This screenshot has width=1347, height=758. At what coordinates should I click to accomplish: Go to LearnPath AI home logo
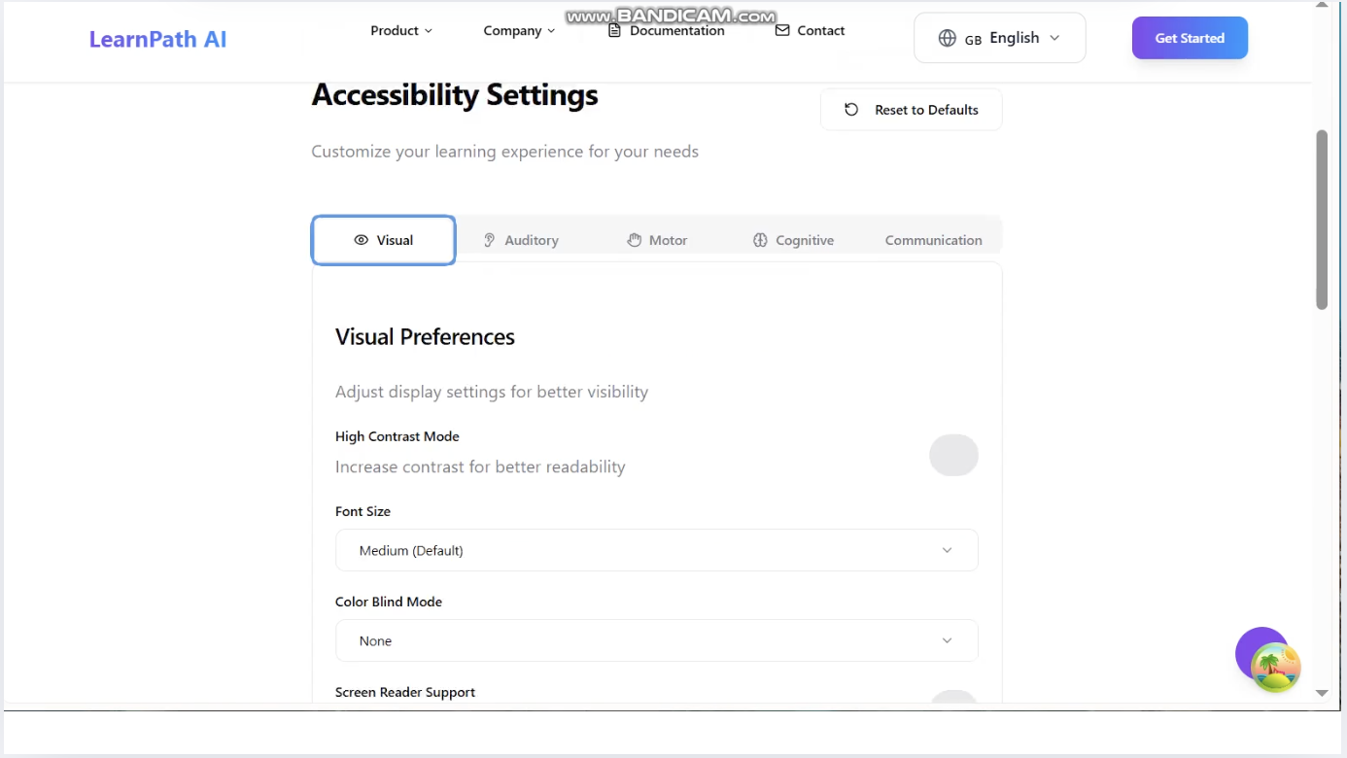pyautogui.click(x=157, y=40)
